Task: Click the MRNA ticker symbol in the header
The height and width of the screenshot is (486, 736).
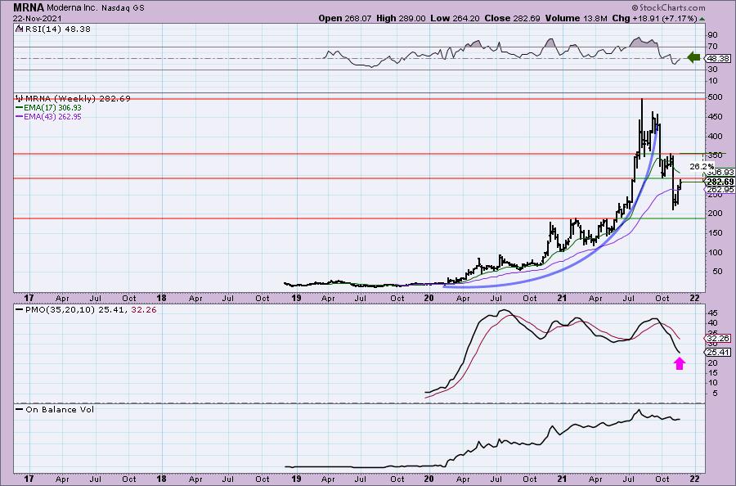Action: [29, 7]
